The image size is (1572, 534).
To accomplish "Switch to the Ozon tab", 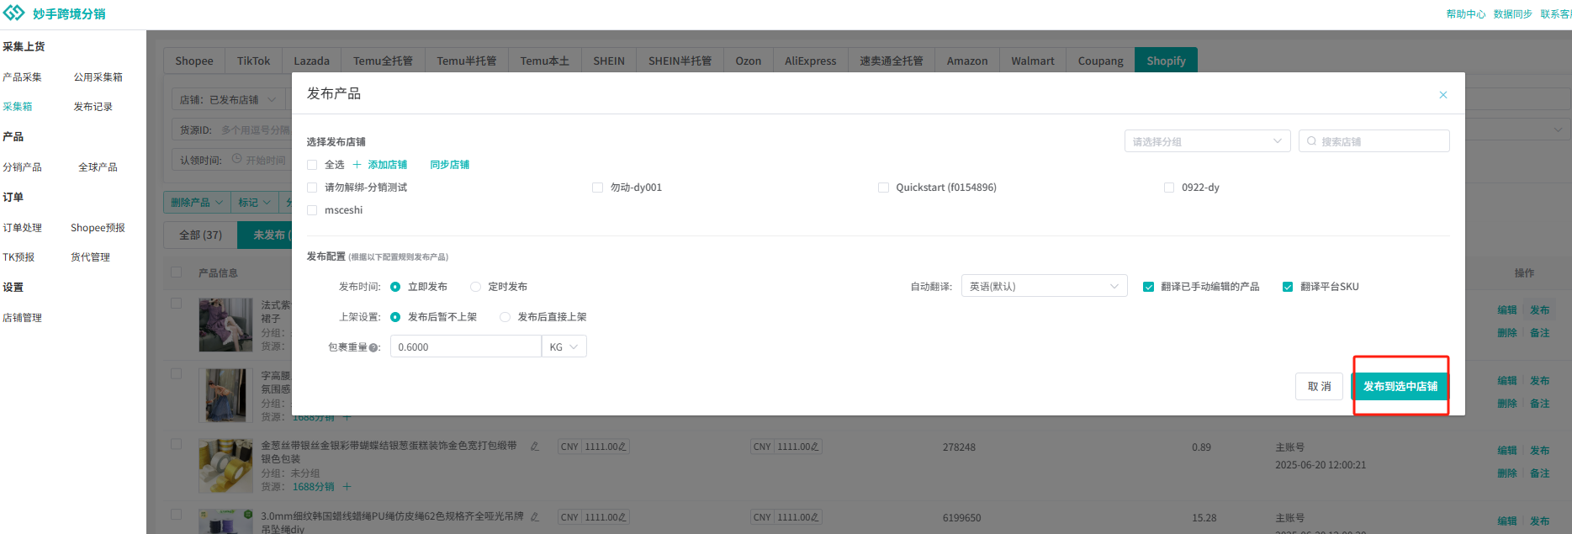I will 749,61.
